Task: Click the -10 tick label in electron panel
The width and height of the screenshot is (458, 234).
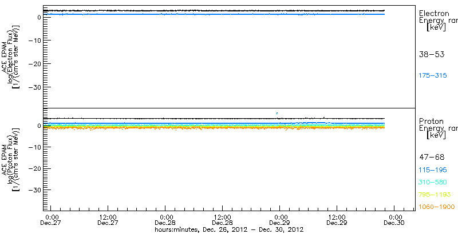Action: tap(34, 40)
